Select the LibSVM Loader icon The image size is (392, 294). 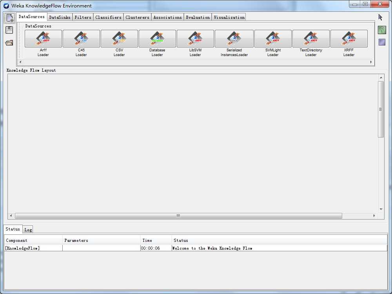tap(195, 39)
